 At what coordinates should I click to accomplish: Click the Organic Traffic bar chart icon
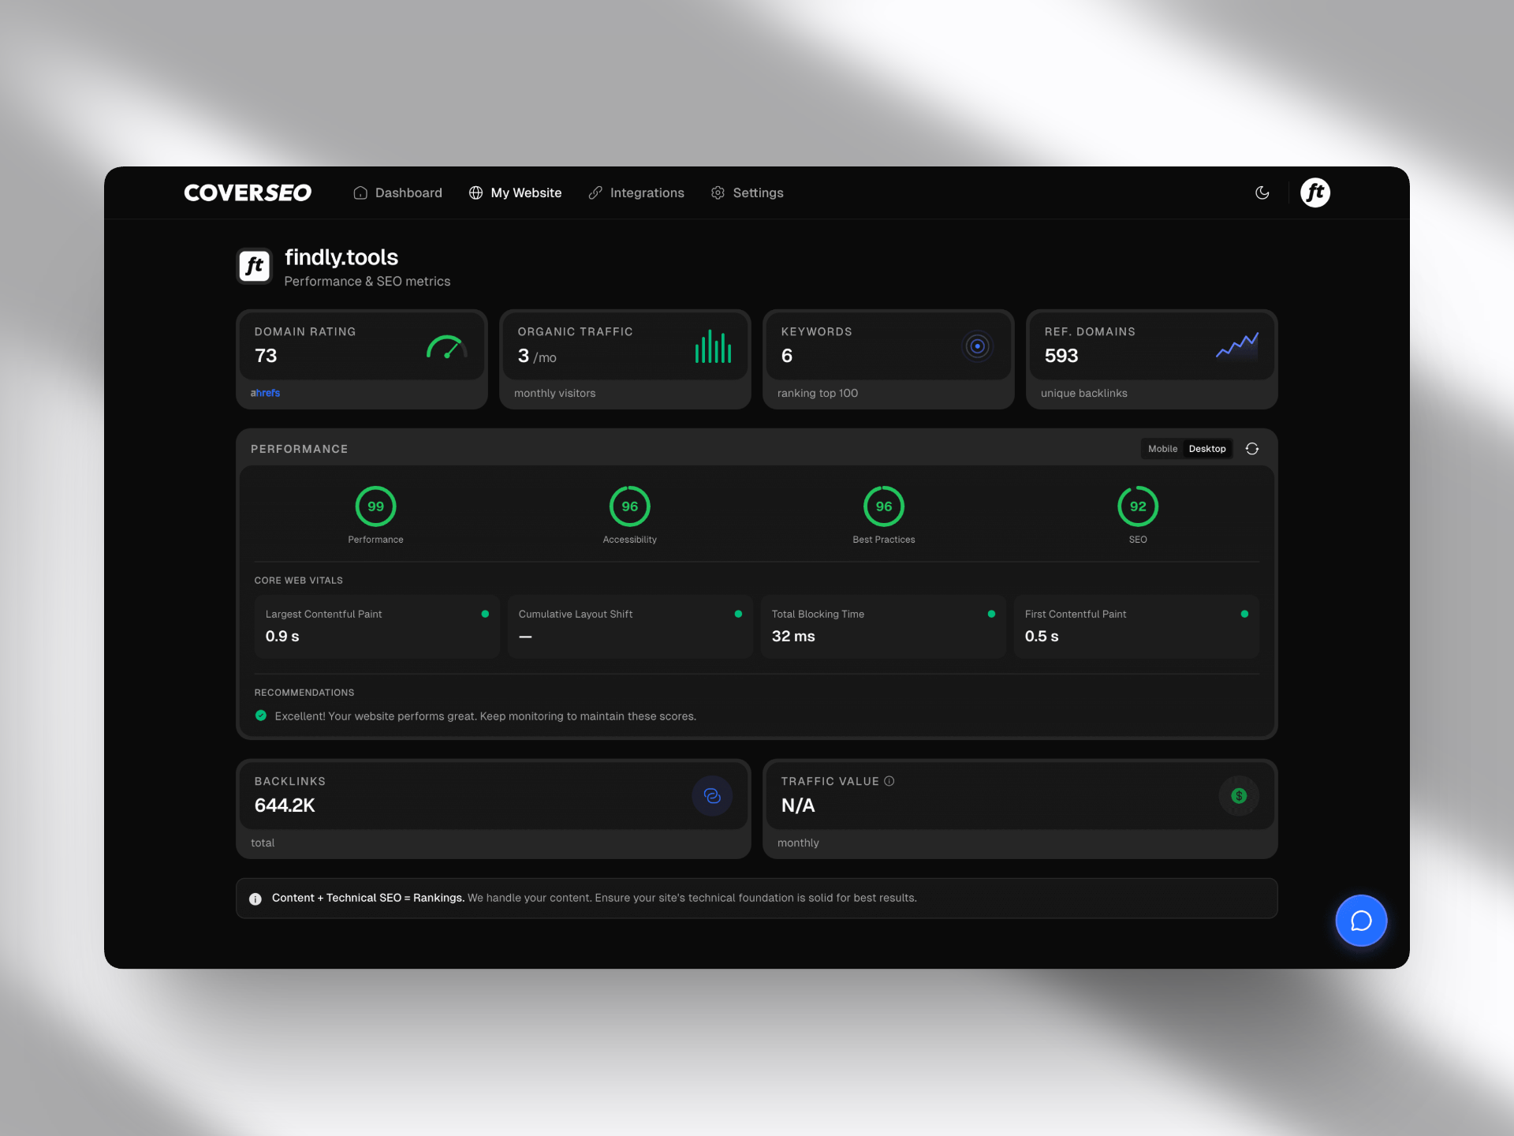tap(712, 346)
